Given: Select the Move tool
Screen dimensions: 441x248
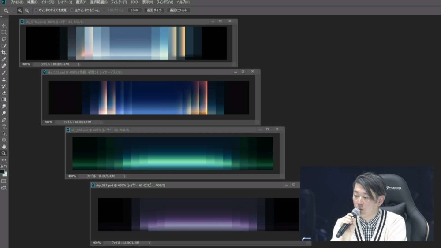Looking at the screenshot, I should pos(4,26).
